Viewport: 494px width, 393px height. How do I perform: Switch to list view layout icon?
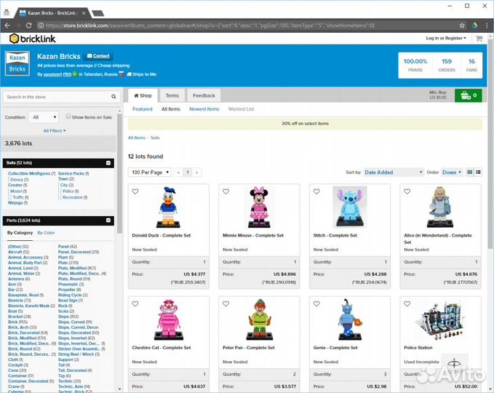click(x=478, y=172)
